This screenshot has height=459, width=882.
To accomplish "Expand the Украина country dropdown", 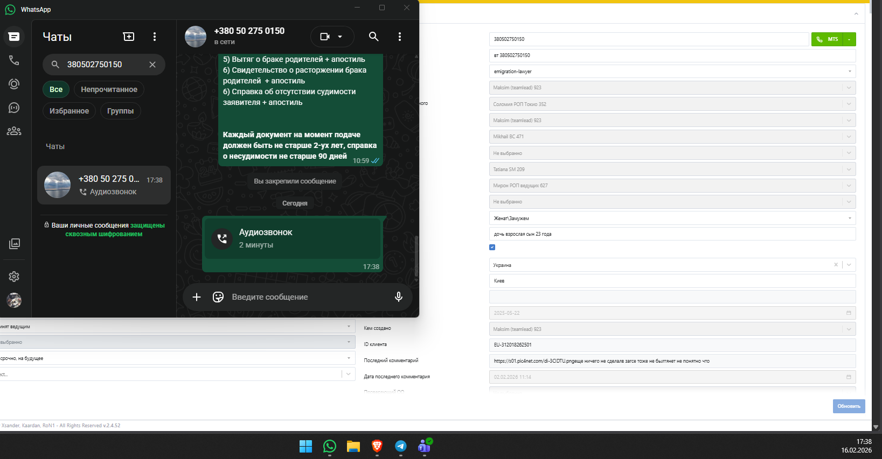I will tap(849, 265).
